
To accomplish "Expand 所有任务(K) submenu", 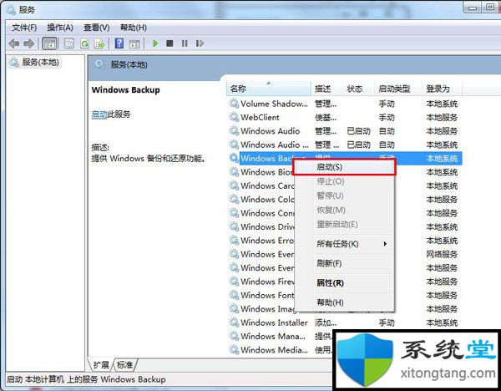I will pos(344,244).
